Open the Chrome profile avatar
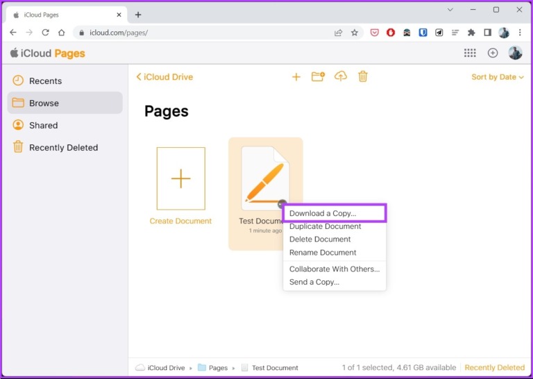The width and height of the screenshot is (533, 379). click(504, 33)
